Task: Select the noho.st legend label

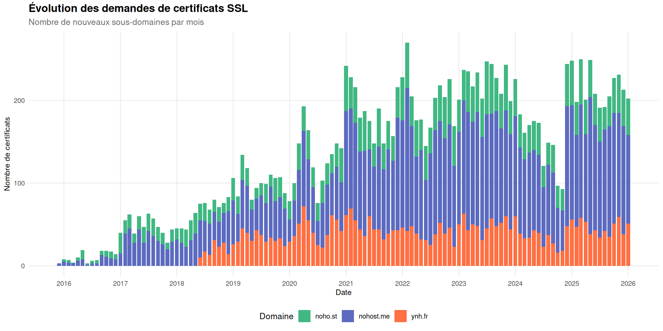Action: (326, 316)
